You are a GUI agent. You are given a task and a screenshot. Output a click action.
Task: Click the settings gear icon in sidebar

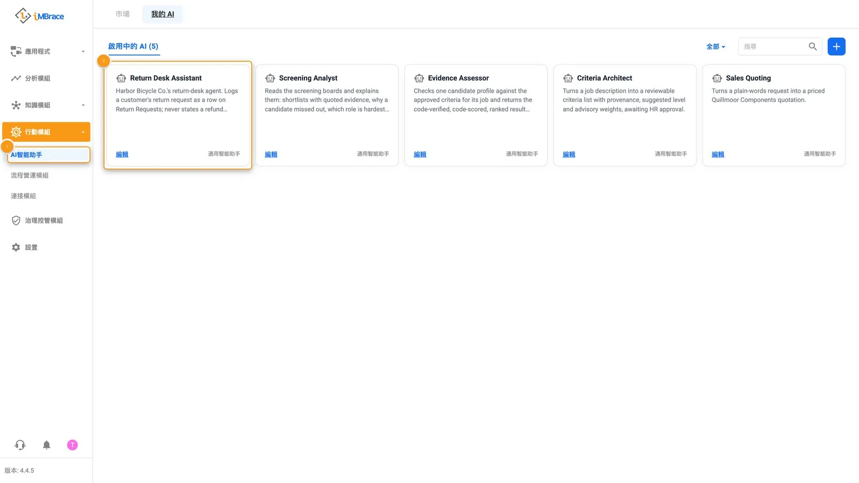tap(16, 247)
